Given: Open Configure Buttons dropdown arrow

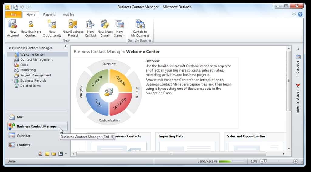Looking at the screenshot, I should 66,154.
